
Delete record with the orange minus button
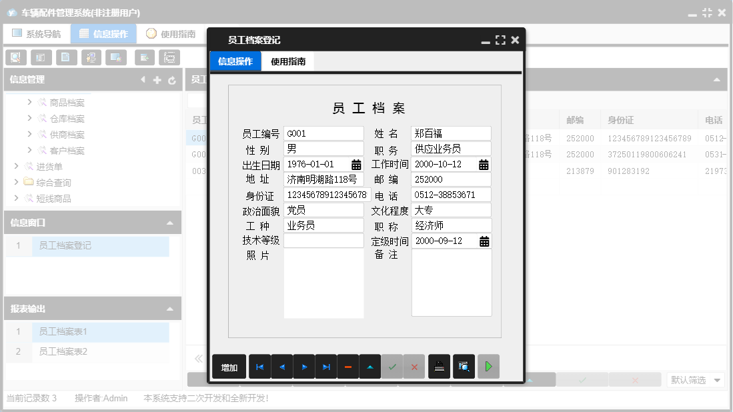tap(348, 367)
